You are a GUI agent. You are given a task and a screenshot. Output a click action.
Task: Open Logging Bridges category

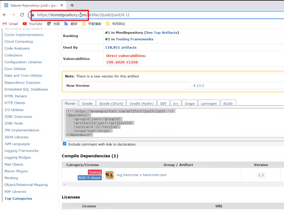point(17,157)
